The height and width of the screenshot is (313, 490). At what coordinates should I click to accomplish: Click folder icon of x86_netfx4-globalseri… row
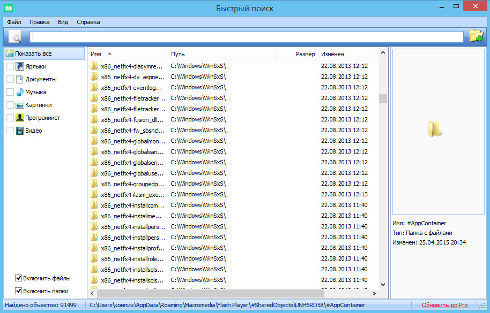(x=94, y=162)
